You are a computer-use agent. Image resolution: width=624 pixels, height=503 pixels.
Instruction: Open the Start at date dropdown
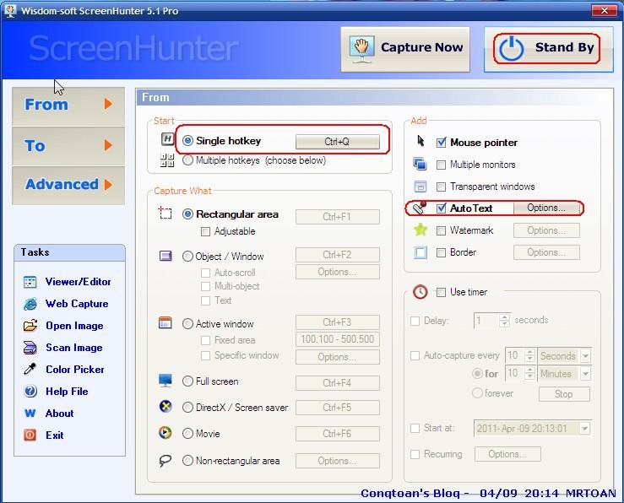click(x=584, y=428)
